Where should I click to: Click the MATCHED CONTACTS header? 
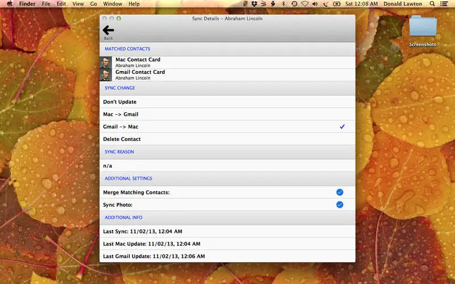[x=127, y=49]
